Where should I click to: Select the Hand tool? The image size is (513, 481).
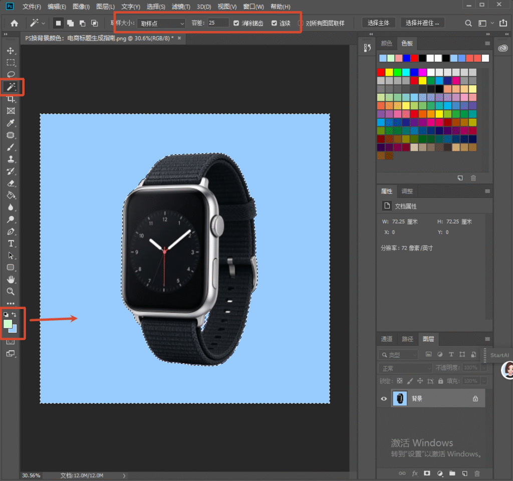[x=11, y=280]
